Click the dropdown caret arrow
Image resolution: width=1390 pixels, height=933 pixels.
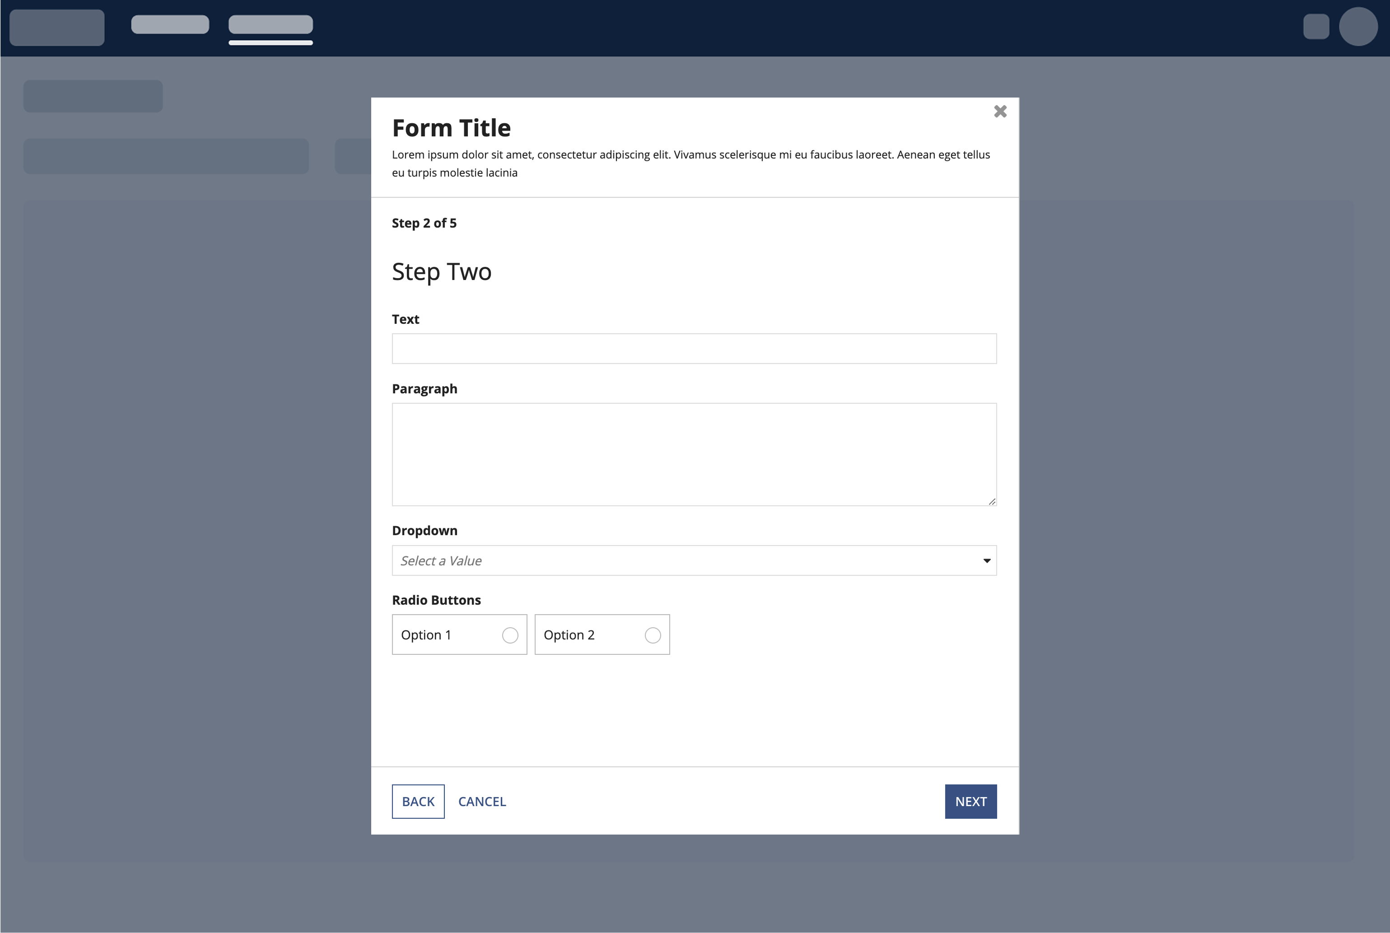tap(987, 560)
